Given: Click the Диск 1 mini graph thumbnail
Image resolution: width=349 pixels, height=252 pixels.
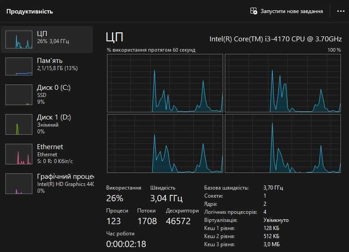Looking at the screenshot, I should click(x=19, y=124).
